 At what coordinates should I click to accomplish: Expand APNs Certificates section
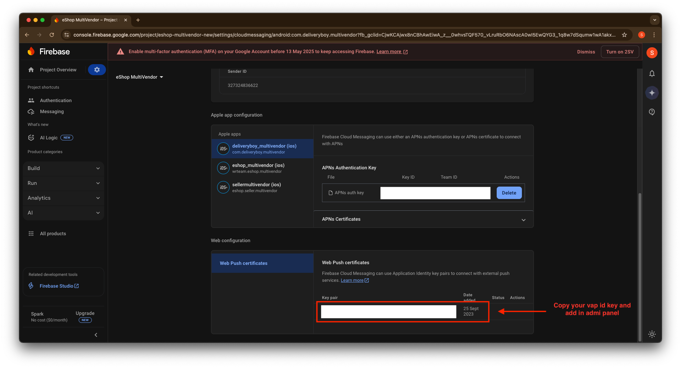424,219
